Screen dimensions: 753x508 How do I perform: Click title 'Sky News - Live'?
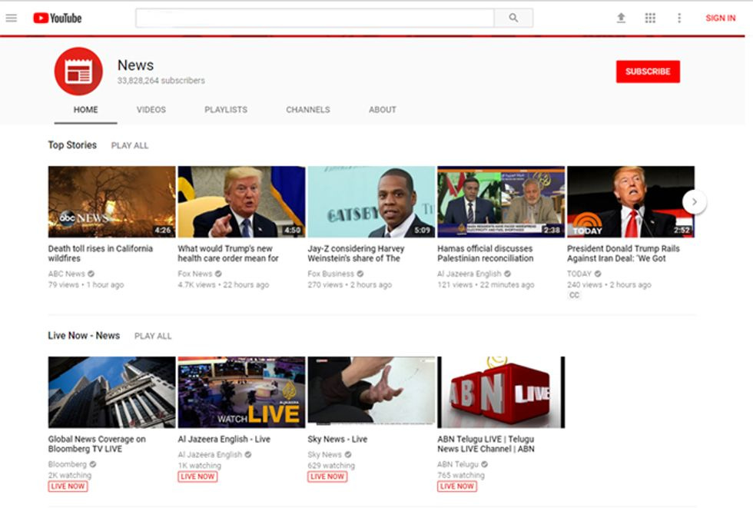[x=337, y=439]
